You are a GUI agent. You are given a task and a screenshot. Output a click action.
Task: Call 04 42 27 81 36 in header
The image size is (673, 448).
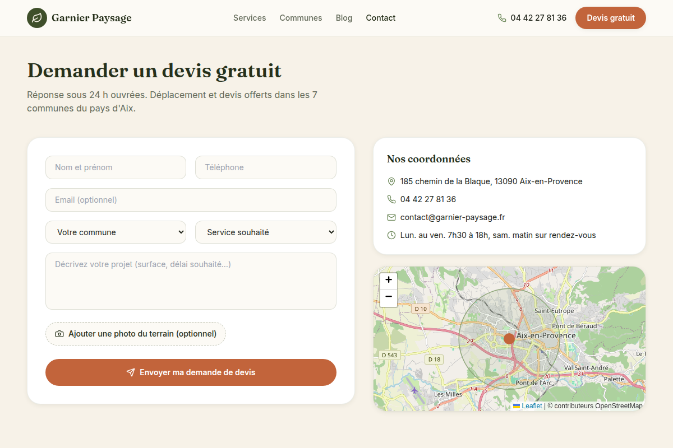[538, 18]
